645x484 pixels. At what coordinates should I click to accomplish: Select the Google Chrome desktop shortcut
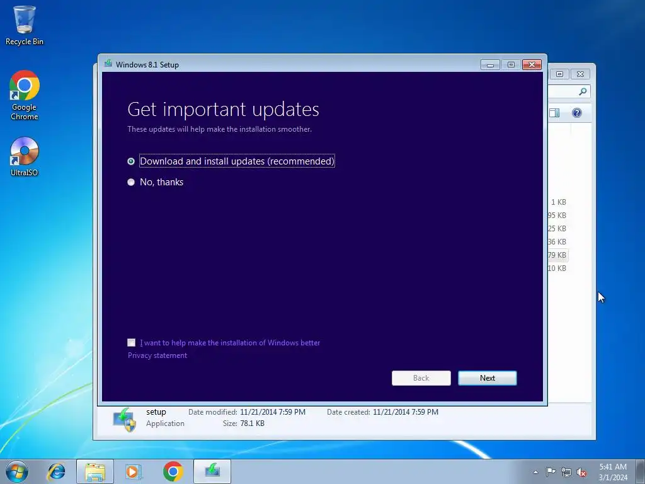point(25,96)
